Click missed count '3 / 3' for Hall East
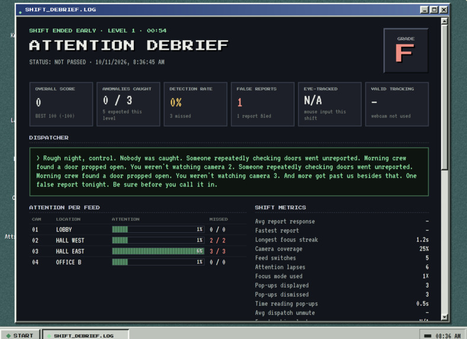This screenshot has height=339, width=467. 217,251
